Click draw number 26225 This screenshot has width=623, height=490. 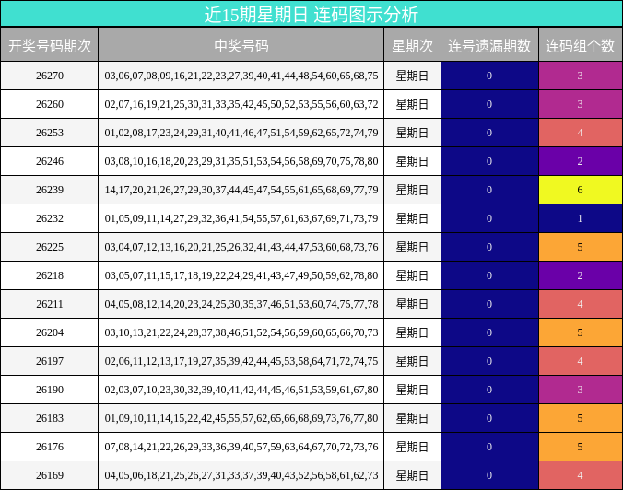click(x=50, y=247)
